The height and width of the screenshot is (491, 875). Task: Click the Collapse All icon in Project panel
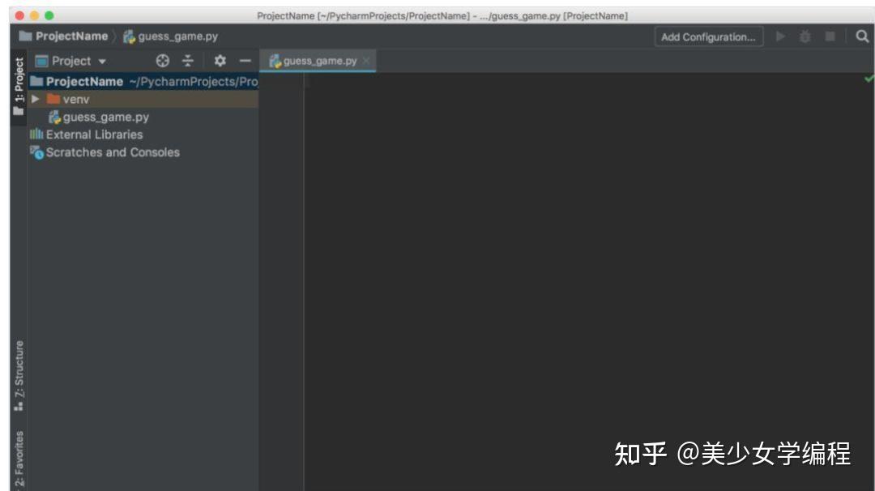tap(188, 60)
